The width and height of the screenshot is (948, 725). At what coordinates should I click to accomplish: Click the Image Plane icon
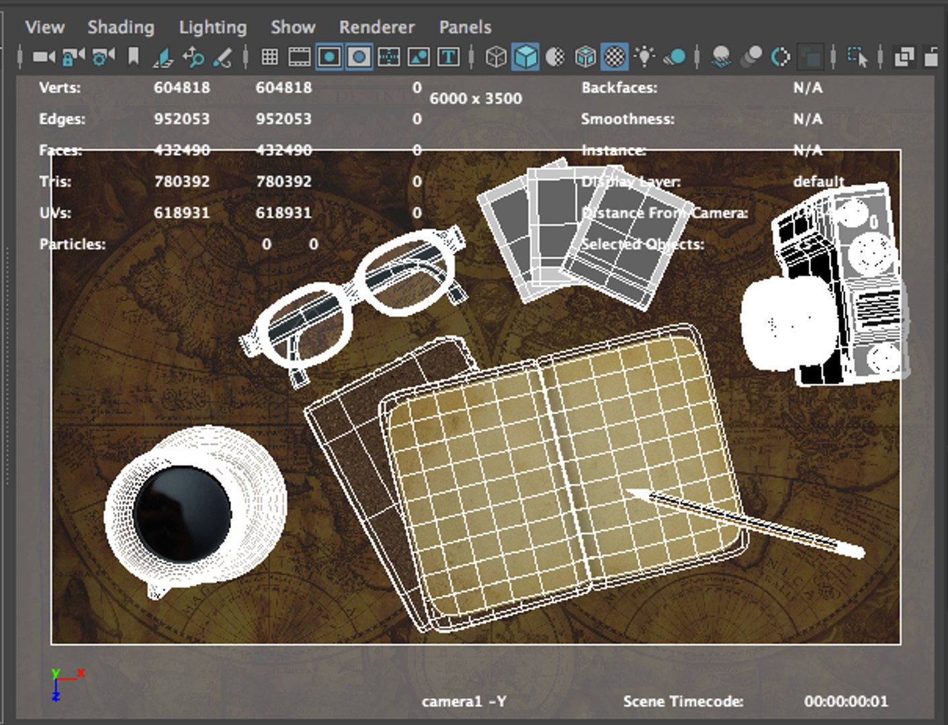coord(163,57)
